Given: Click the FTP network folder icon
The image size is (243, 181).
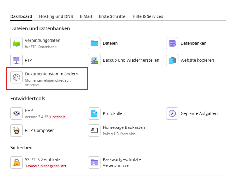Looking at the screenshot, I should [17, 60].
